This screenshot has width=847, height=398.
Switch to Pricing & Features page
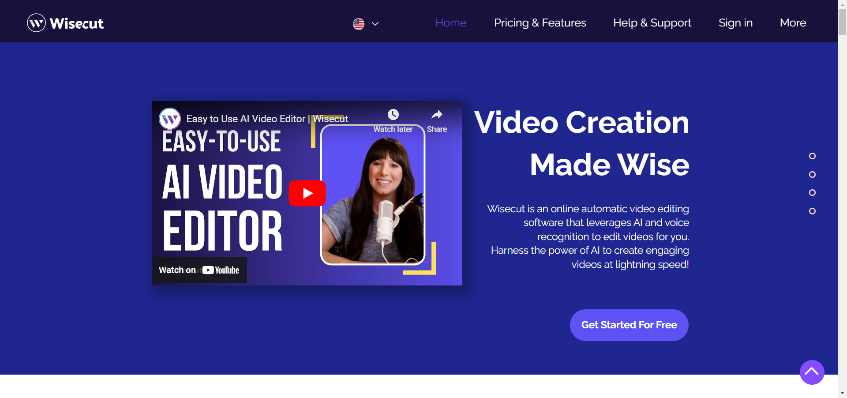[x=540, y=23]
